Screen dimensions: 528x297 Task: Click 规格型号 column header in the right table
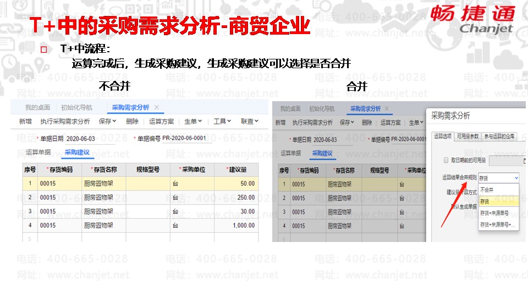[380, 170]
